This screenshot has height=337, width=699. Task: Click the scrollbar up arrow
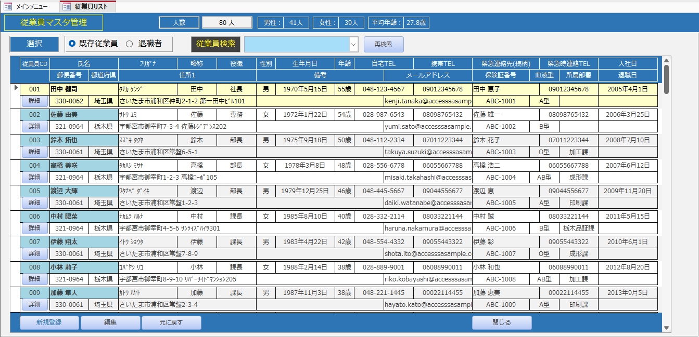(x=666, y=61)
